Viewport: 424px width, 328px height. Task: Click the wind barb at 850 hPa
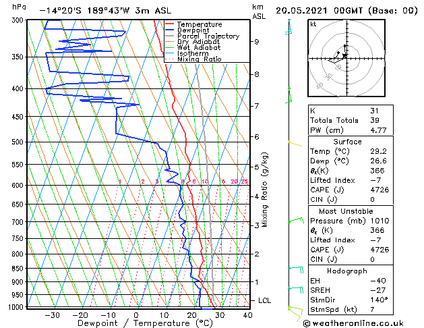coord(296,269)
